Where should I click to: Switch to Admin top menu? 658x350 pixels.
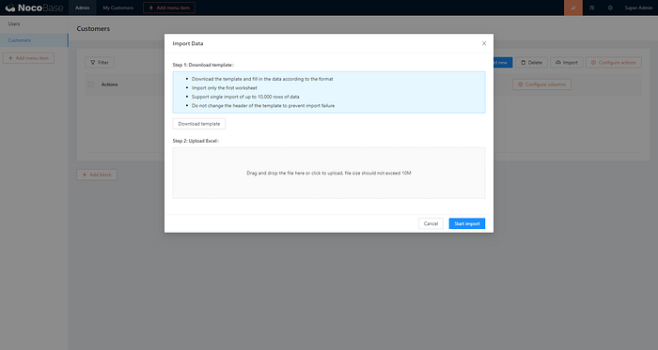coord(83,8)
